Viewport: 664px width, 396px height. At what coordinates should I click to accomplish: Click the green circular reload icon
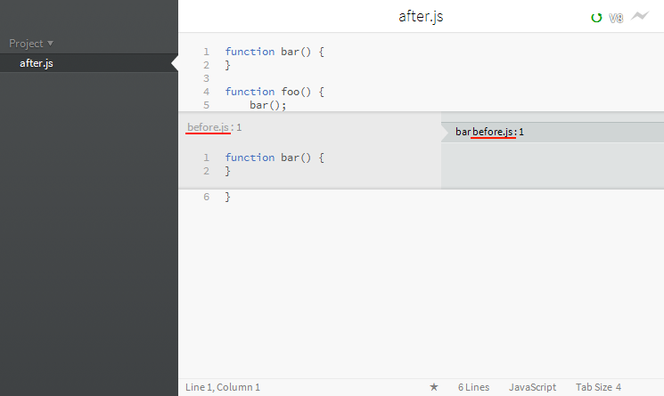(596, 18)
